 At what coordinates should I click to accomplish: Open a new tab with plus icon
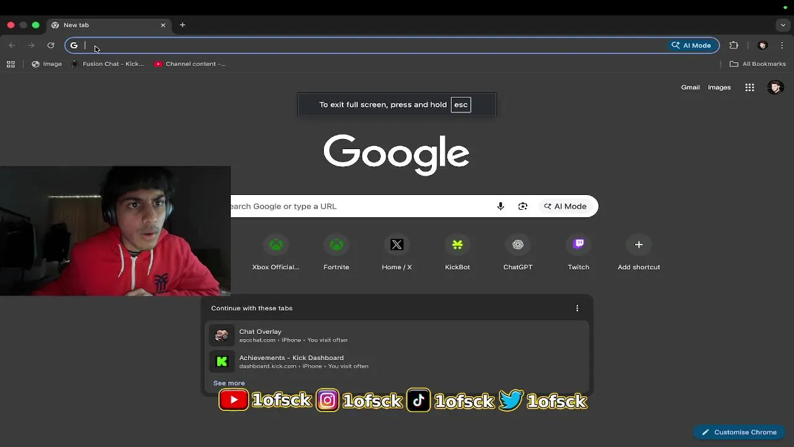(x=182, y=25)
